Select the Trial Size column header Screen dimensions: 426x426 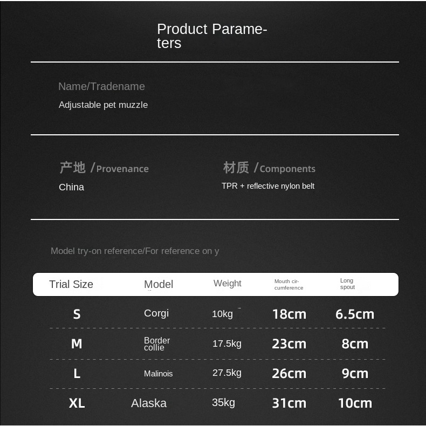click(x=71, y=284)
